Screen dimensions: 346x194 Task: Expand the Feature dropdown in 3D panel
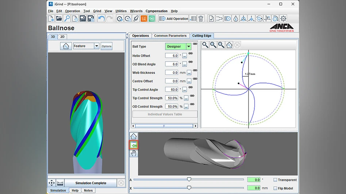pos(97,46)
